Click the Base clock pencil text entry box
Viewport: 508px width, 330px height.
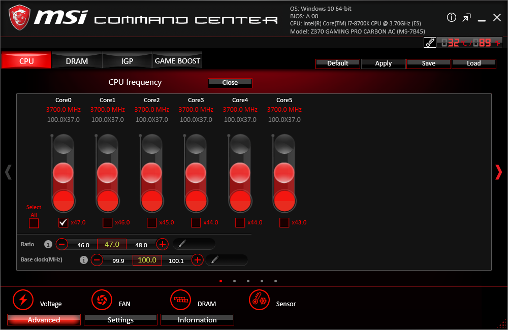(x=227, y=260)
